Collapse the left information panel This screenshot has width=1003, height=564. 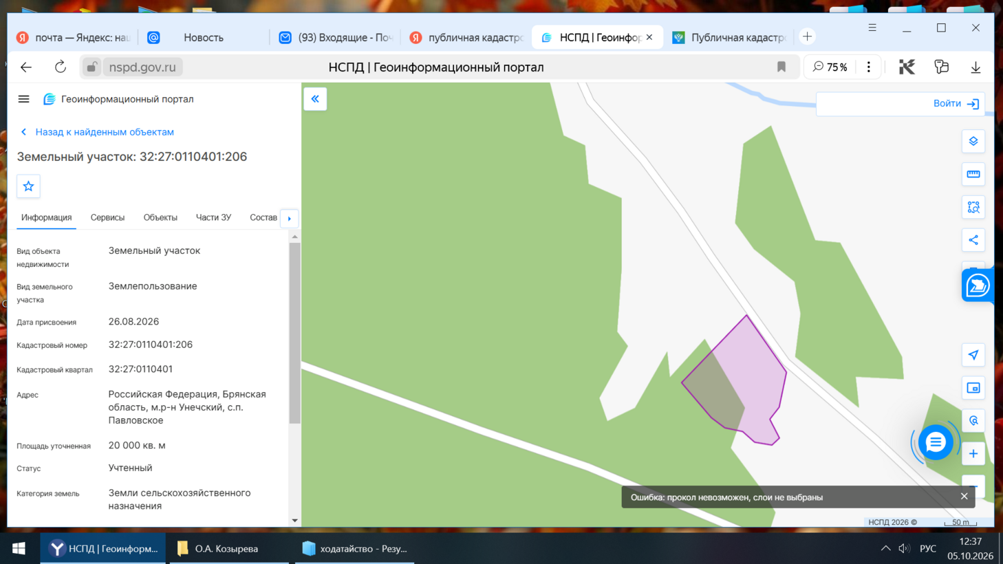tap(315, 99)
